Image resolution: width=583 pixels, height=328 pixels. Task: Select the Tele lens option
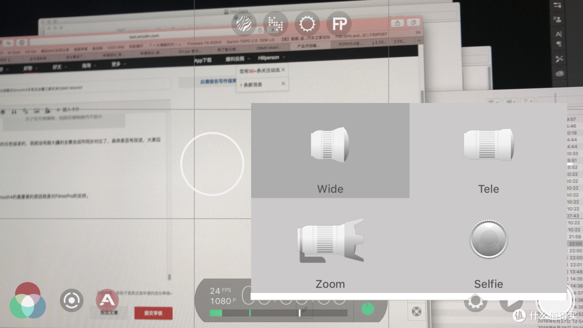pos(488,151)
